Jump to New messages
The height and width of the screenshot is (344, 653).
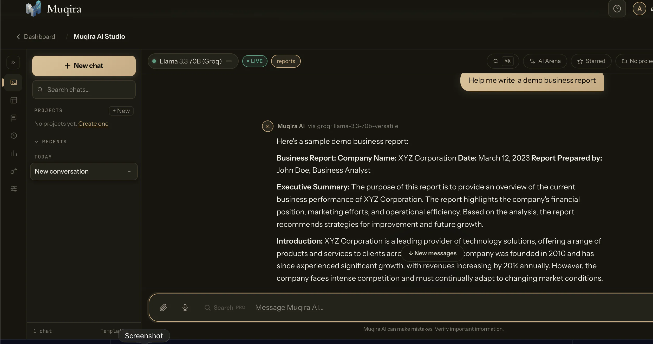(x=433, y=253)
